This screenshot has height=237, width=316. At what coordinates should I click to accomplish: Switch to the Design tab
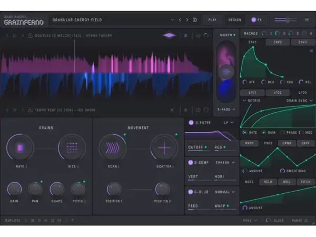(234, 20)
